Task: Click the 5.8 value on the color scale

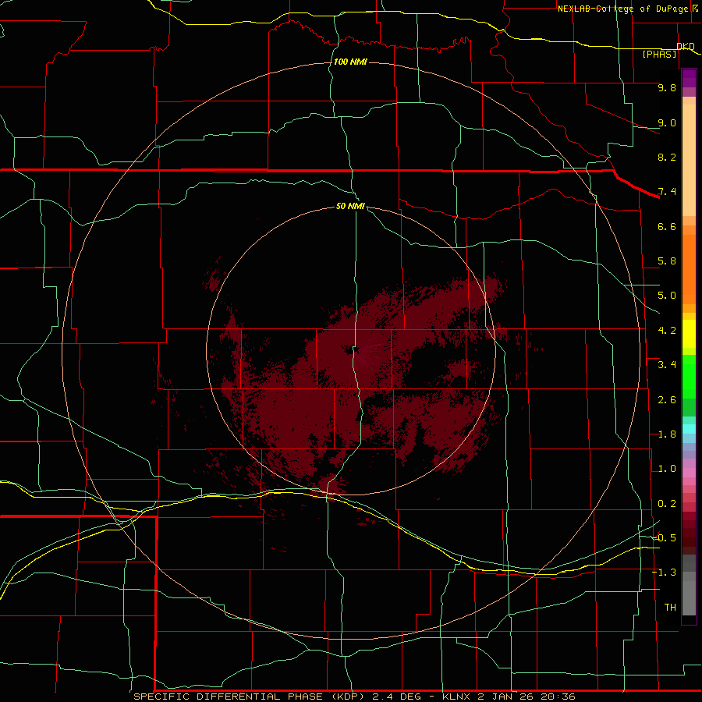Action: [667, 261]
